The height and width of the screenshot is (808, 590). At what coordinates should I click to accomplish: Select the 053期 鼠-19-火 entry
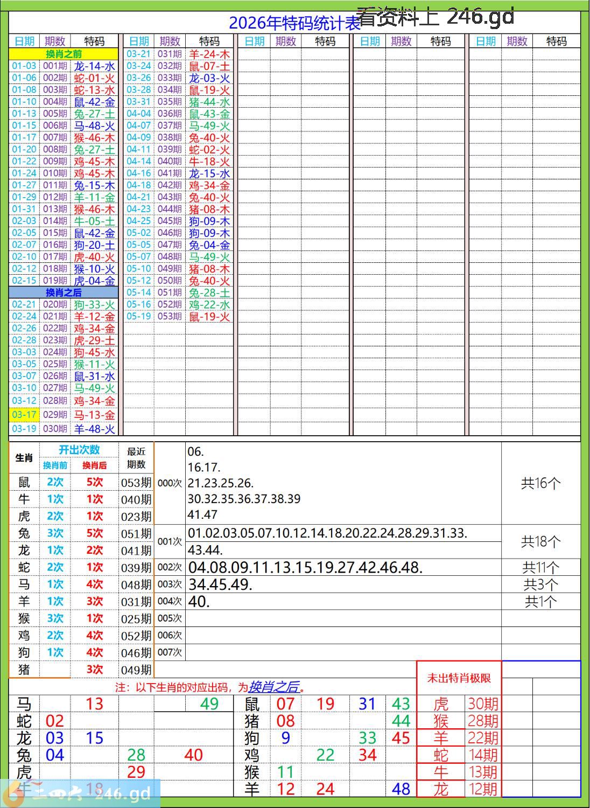[178, 317]
